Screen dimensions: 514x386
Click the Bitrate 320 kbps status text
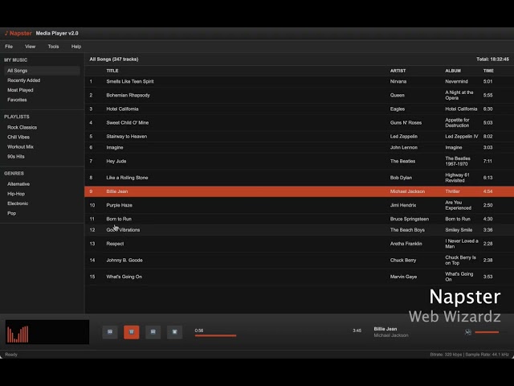[x=446, y=355]
